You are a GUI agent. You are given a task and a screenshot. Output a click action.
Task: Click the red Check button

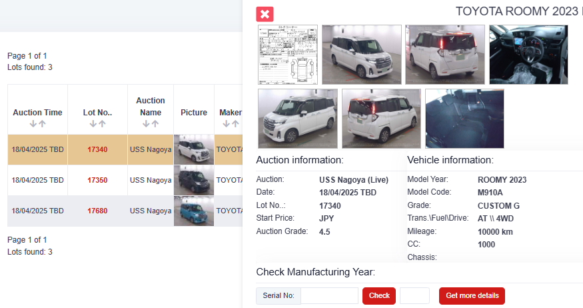click(379, 296)
